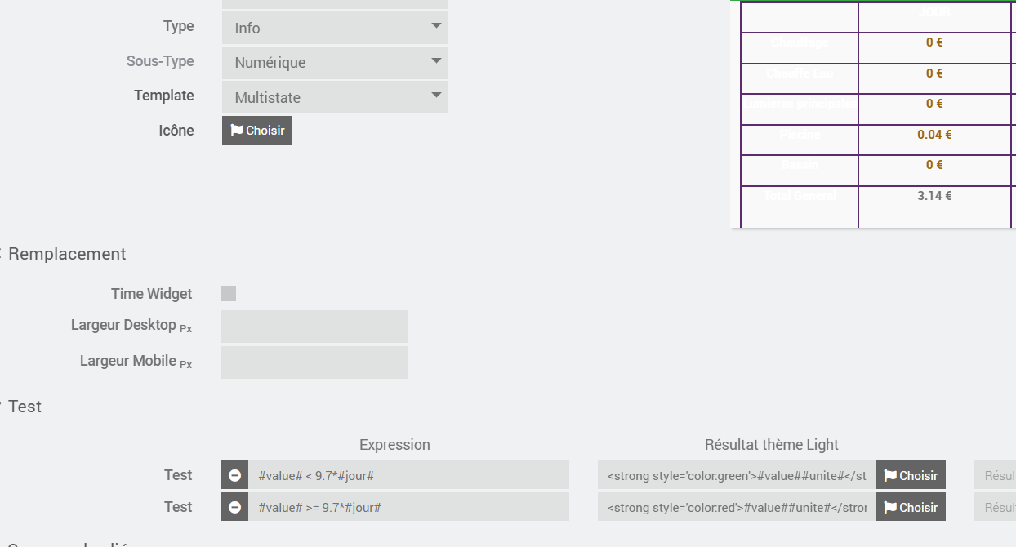Screen dimensions: 1016x547
Task: Click the Chauffage row label in the table
Action: (x=800, y=42)
